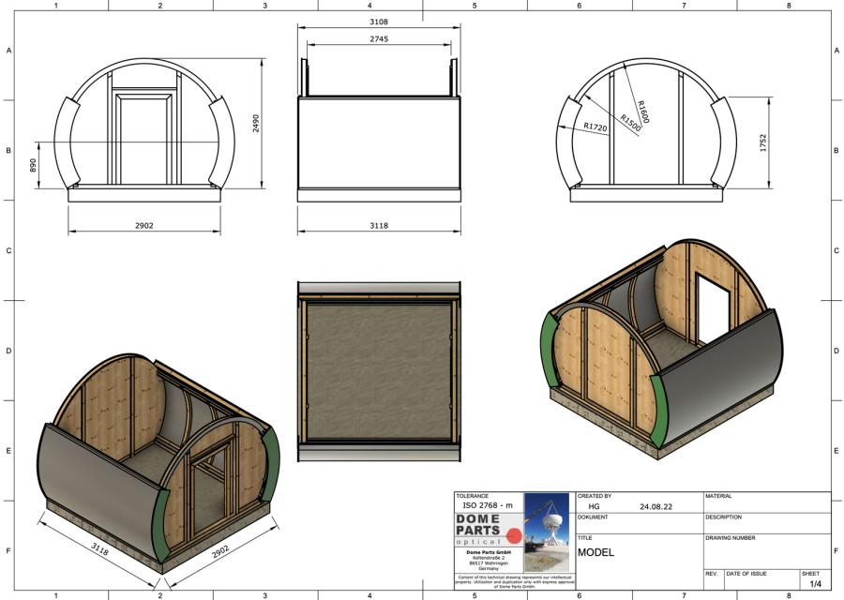Click the empty Drawing Number field

pyautogui.click(x=766, y=553)
